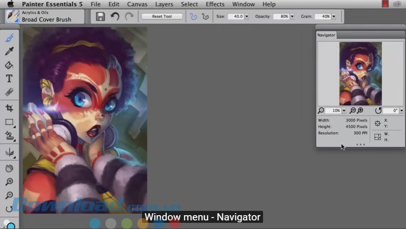Click the zoom in icon in Navigator

point(361,111)
